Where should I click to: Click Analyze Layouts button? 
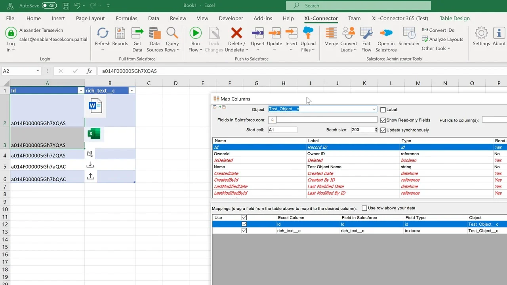coord(442,39)
